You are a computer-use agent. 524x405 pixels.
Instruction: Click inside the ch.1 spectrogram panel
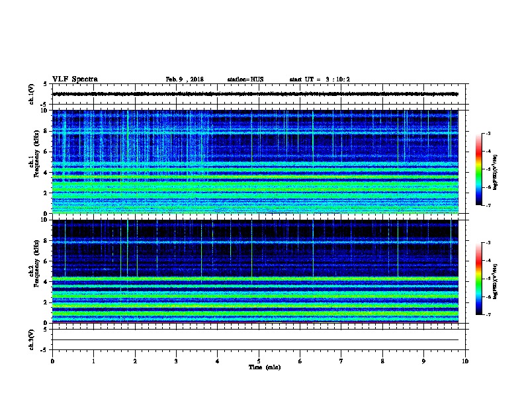pos(255,161)
